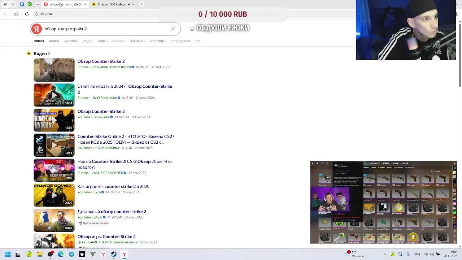Image resolution: width=462 pixels, height=260 pixels.
Task: Focus the search field 'обзор контр страйк 2'
Action: 105,29
